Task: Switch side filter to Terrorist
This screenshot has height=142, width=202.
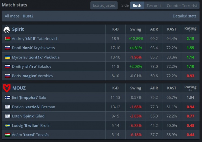Action: tap(154, 5)
